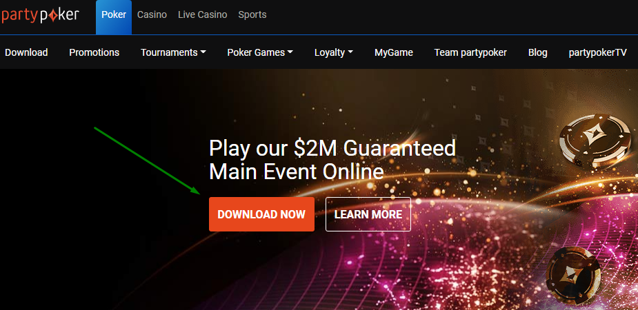Click the LEARN MORE button
Screen dimensions: 638x310
pos(368,214)
